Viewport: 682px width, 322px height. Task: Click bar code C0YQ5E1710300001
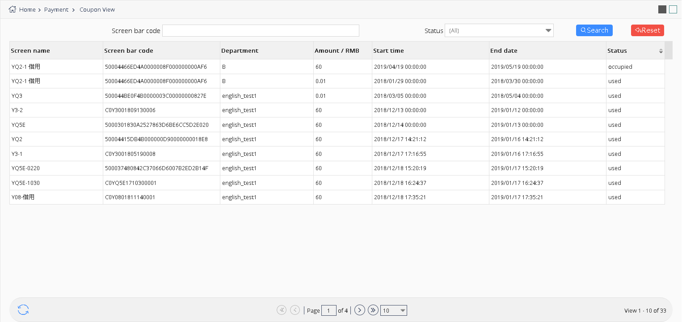[x=131, y=183]
